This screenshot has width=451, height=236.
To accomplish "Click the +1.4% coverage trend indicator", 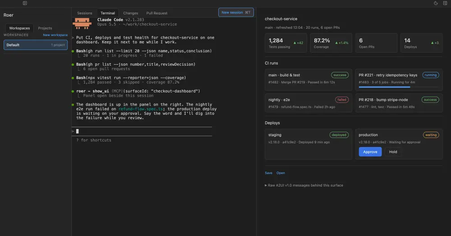I will (342, 43).
